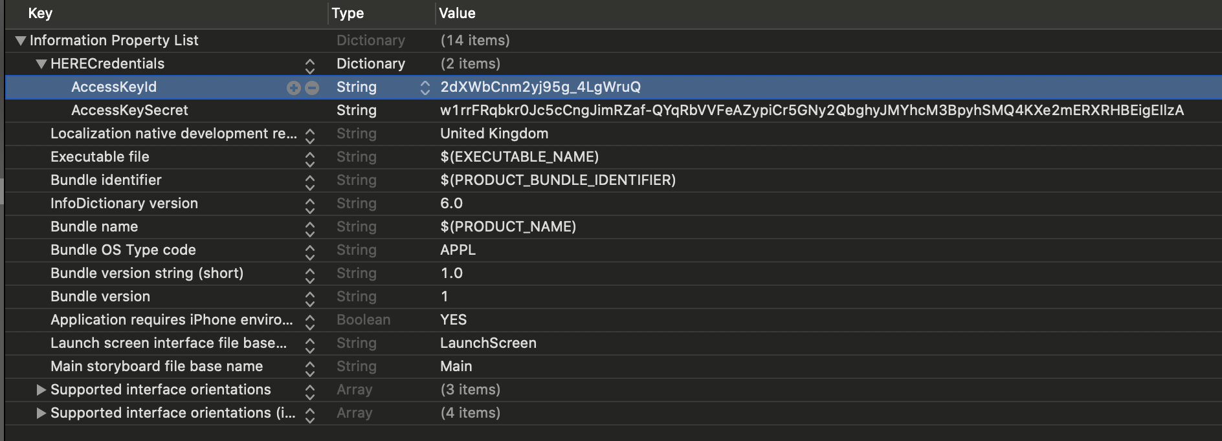This screenshot has width=1222, height=441.
Task: Select the Main storyboard file base name key
Action: (157, 367)
